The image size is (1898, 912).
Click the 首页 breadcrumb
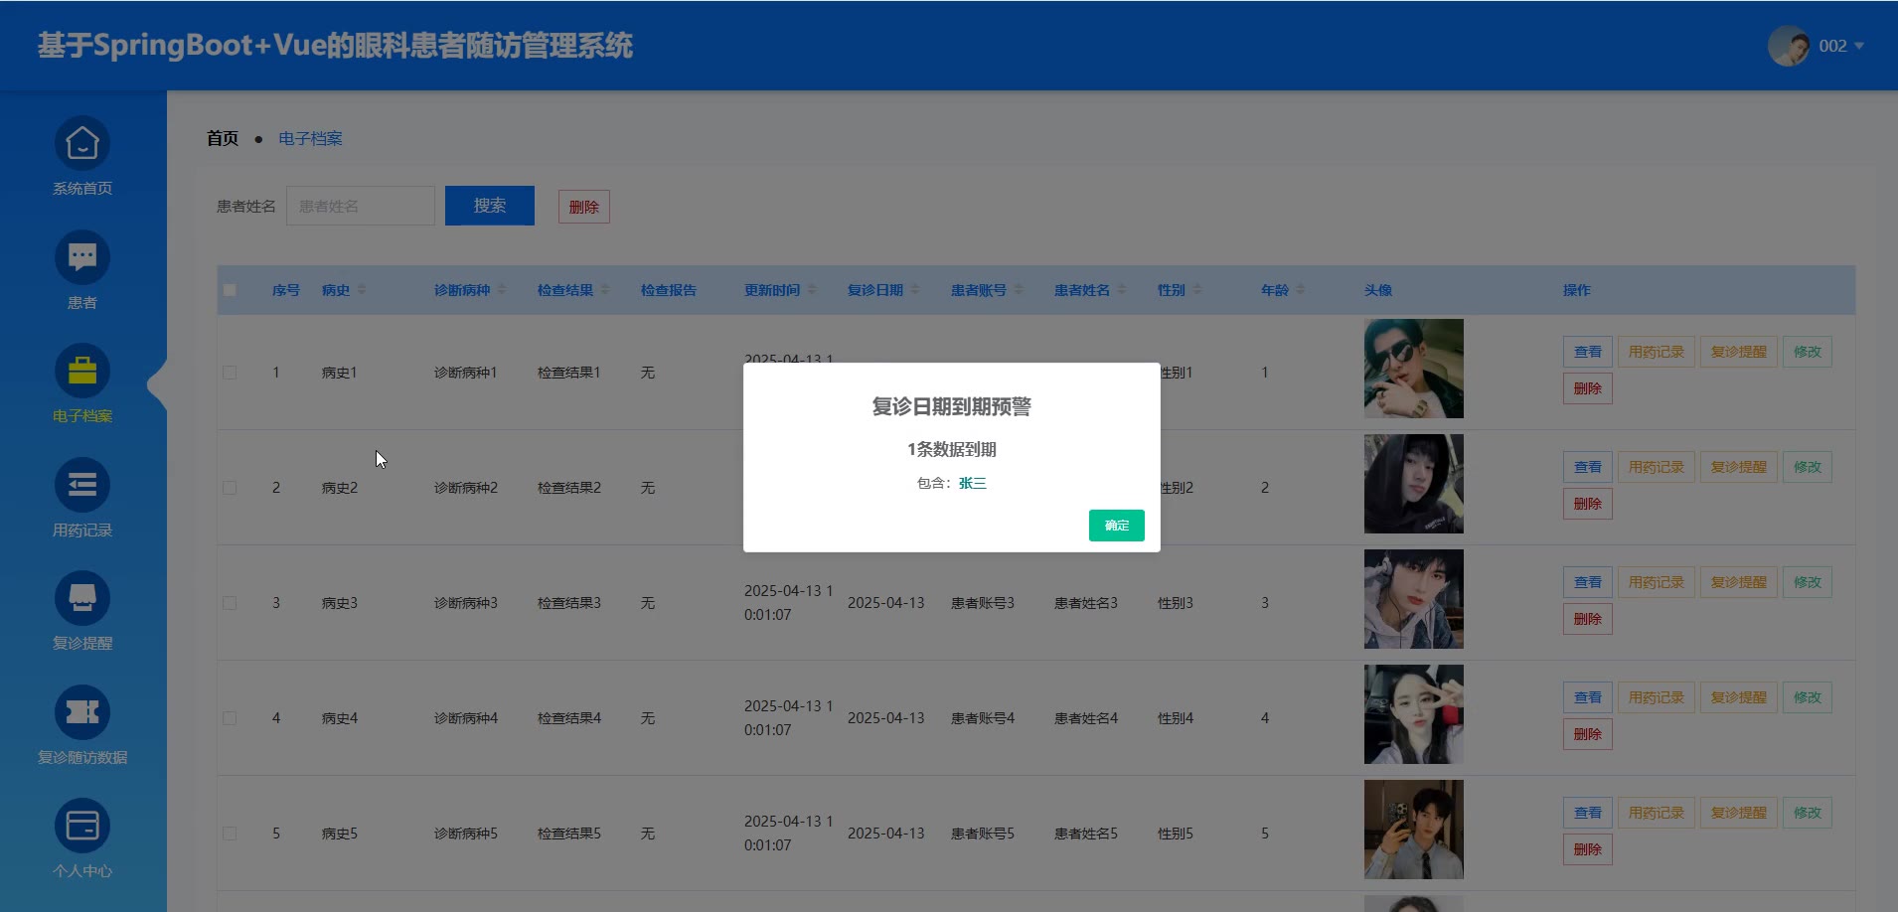[x=223, y=139]
